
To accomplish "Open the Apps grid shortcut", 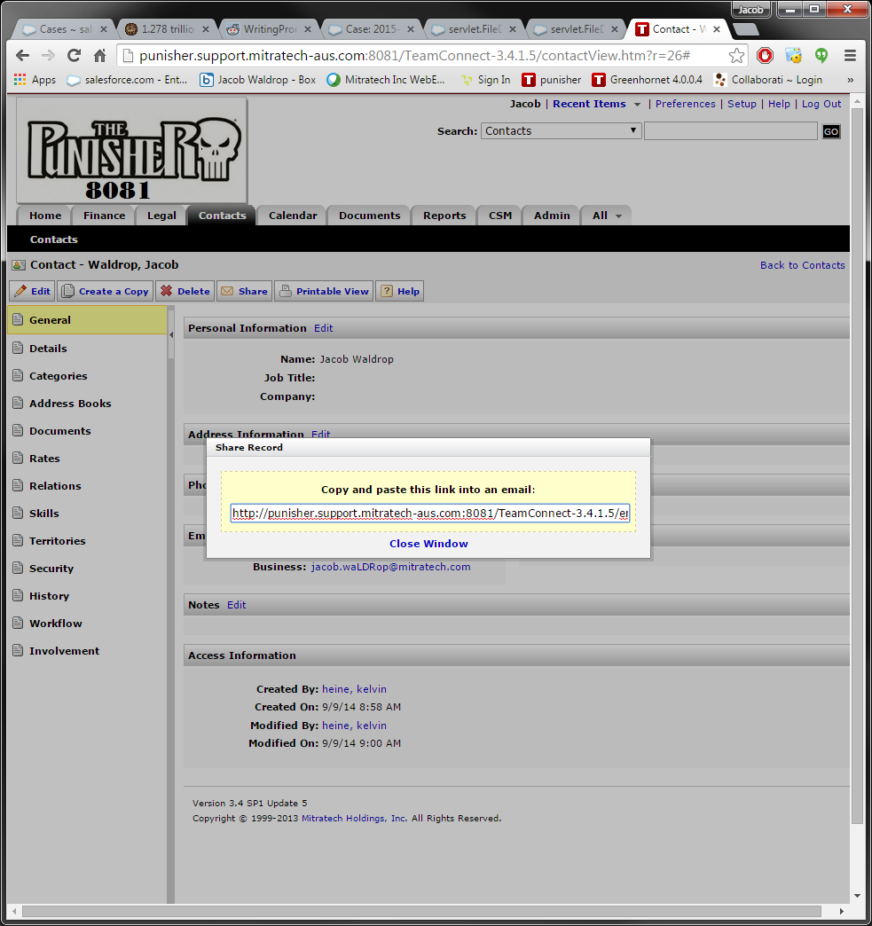I will 35,80.
